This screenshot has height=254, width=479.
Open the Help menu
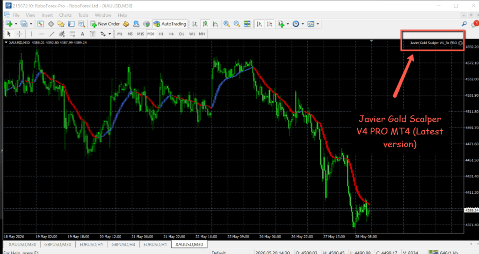tap(123, 15)
